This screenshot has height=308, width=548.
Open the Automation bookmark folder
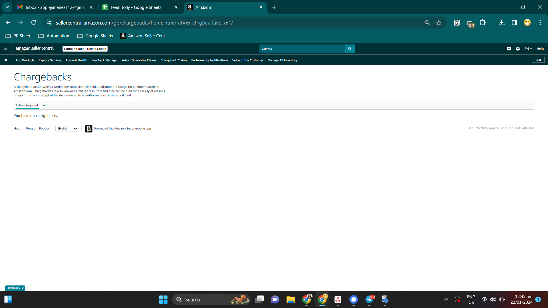click(54, 36)
